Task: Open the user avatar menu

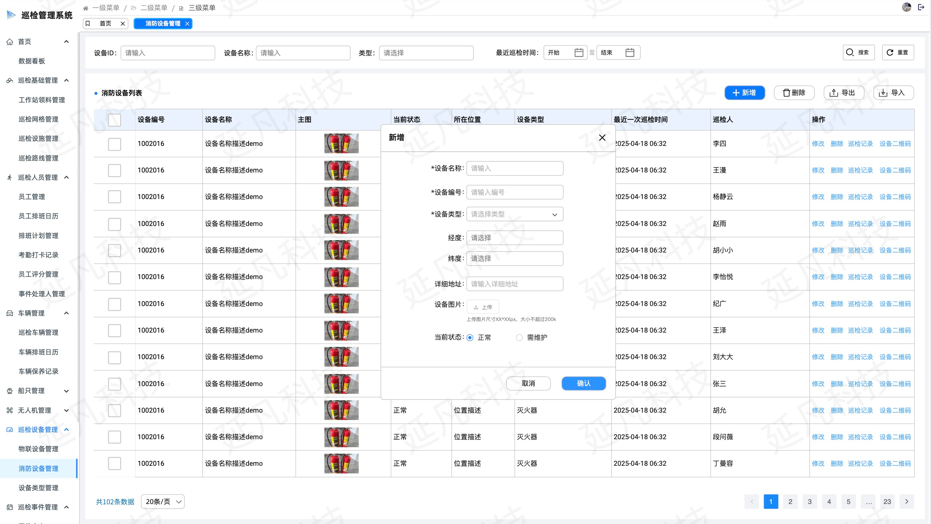Action: pos(907,7)
